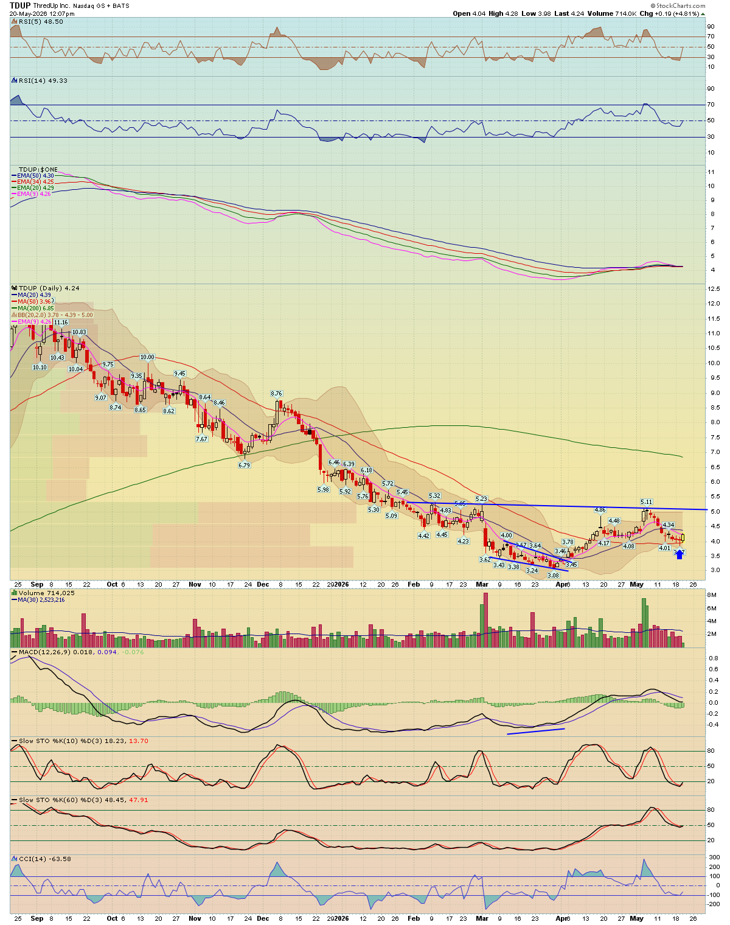Click the 4.01 price low annotation
Image resolution: width=730 pixels, height=925 pixels.
point(665,548)
